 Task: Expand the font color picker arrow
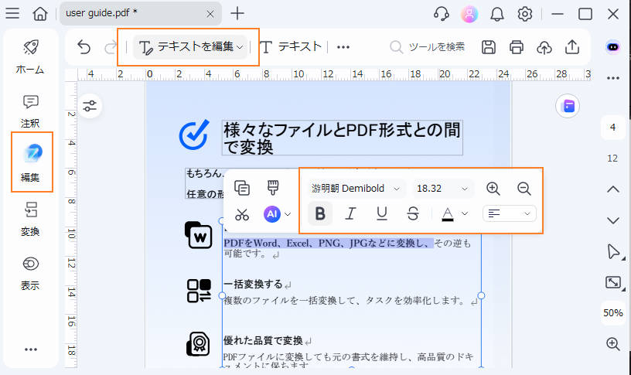pyautogui.click(x=465, y=213)
